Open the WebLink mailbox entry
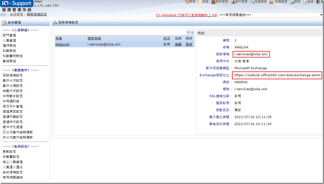 tap(62, 44)
